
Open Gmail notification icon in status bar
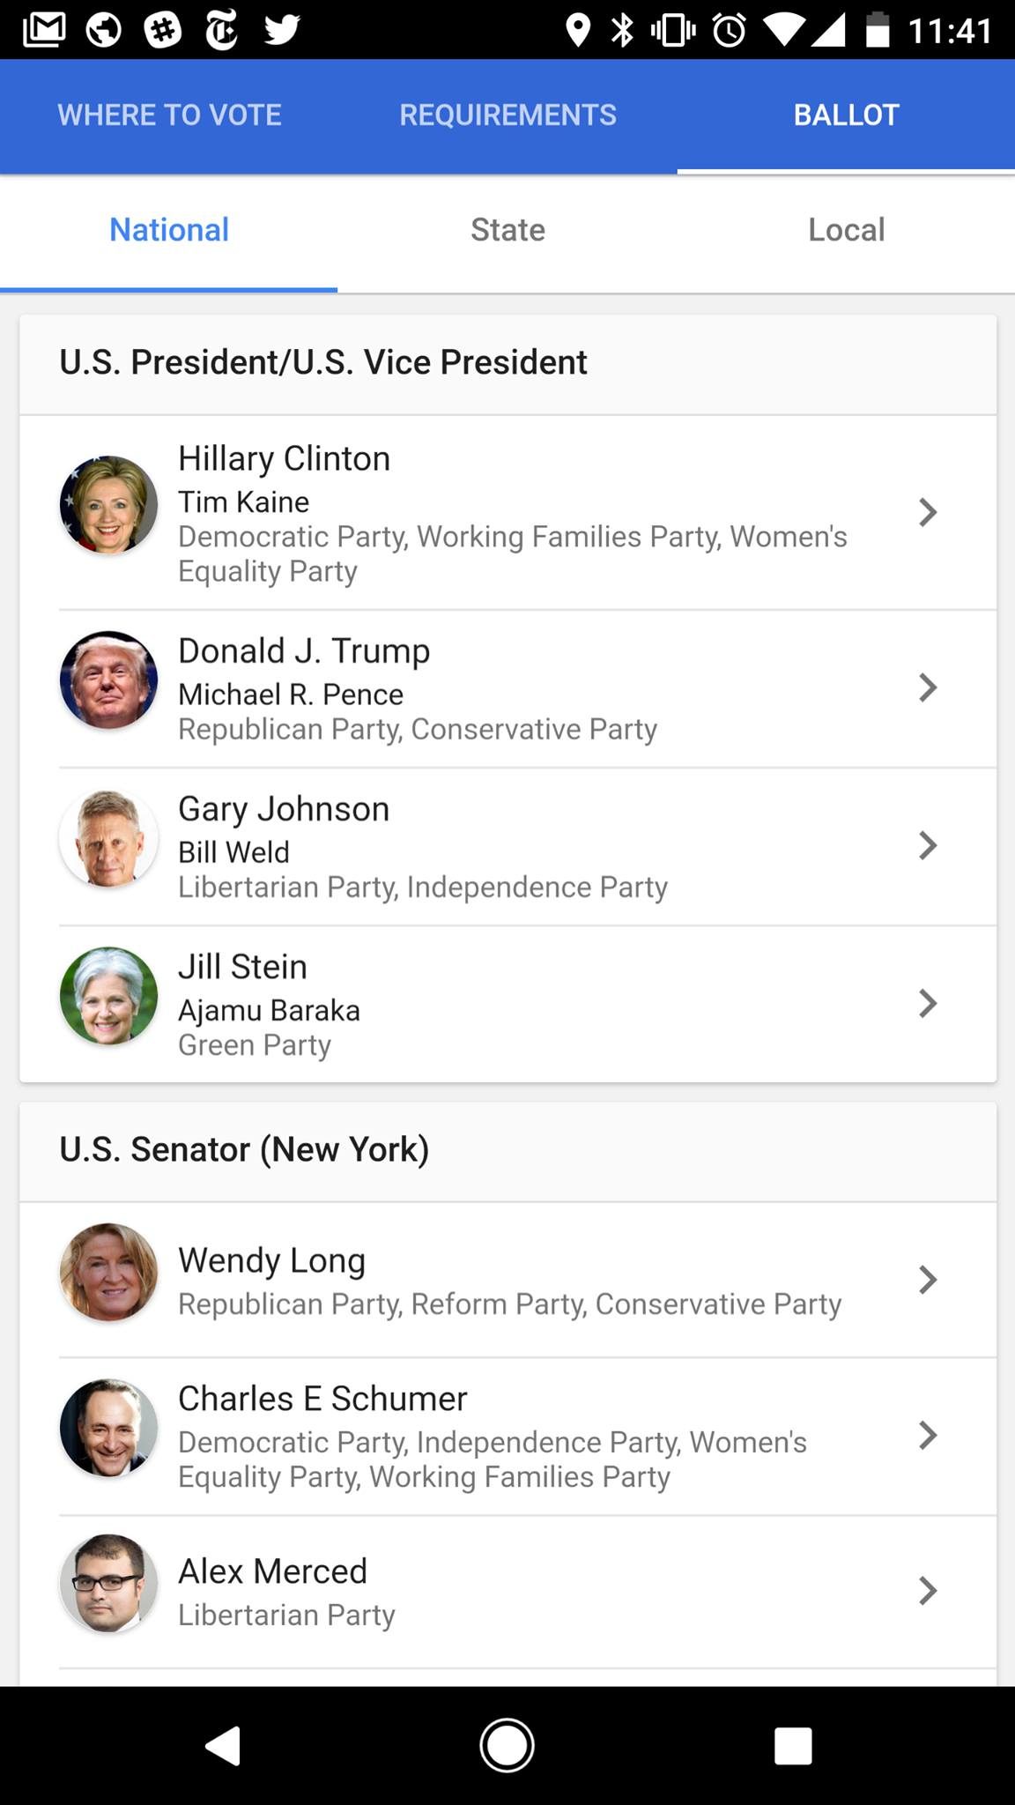pyautogui.click(x=44, y=30)
